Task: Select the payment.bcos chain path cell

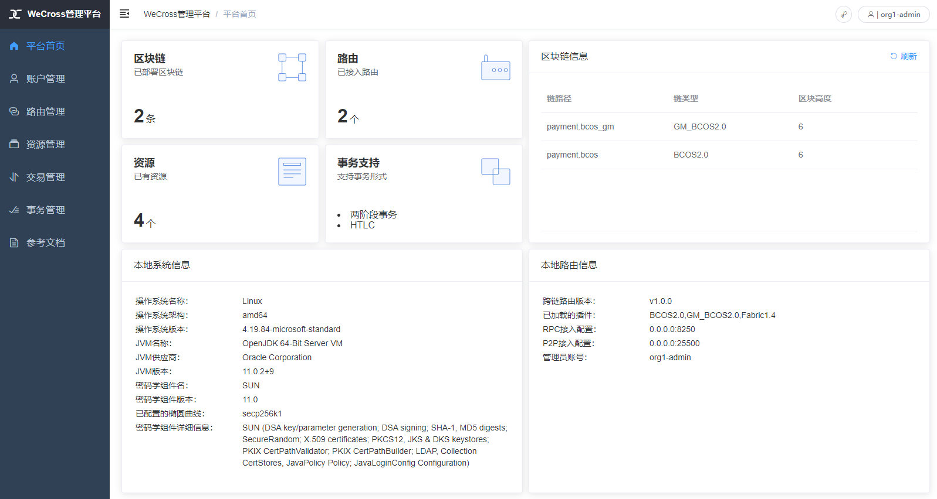Action: click(573, 155)
